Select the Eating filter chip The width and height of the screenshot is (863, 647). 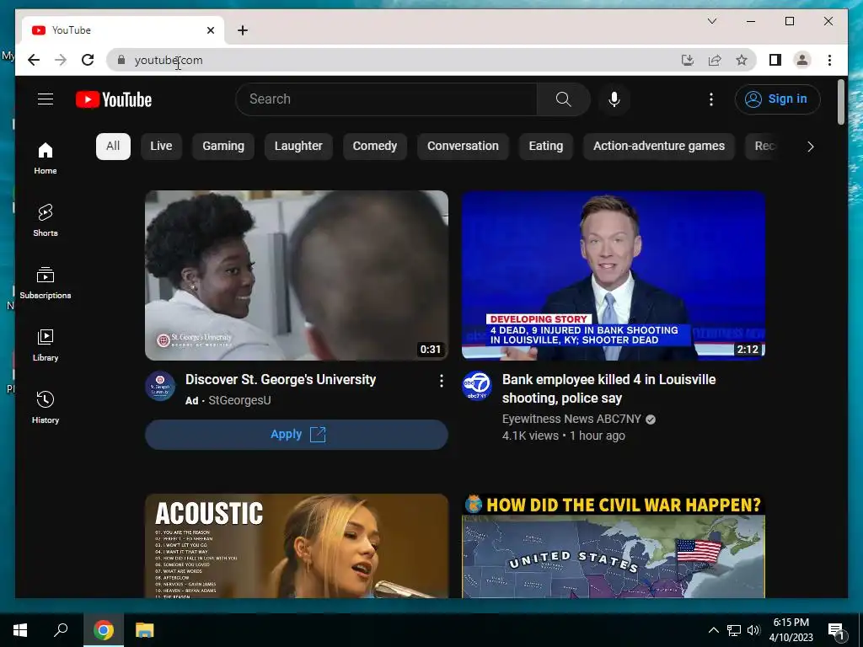(546, 147)
